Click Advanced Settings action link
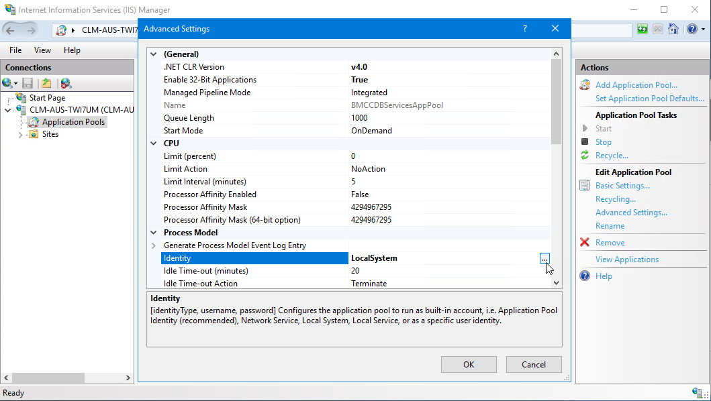This screenshot has width=711, height=401. [x=631, y=213]
